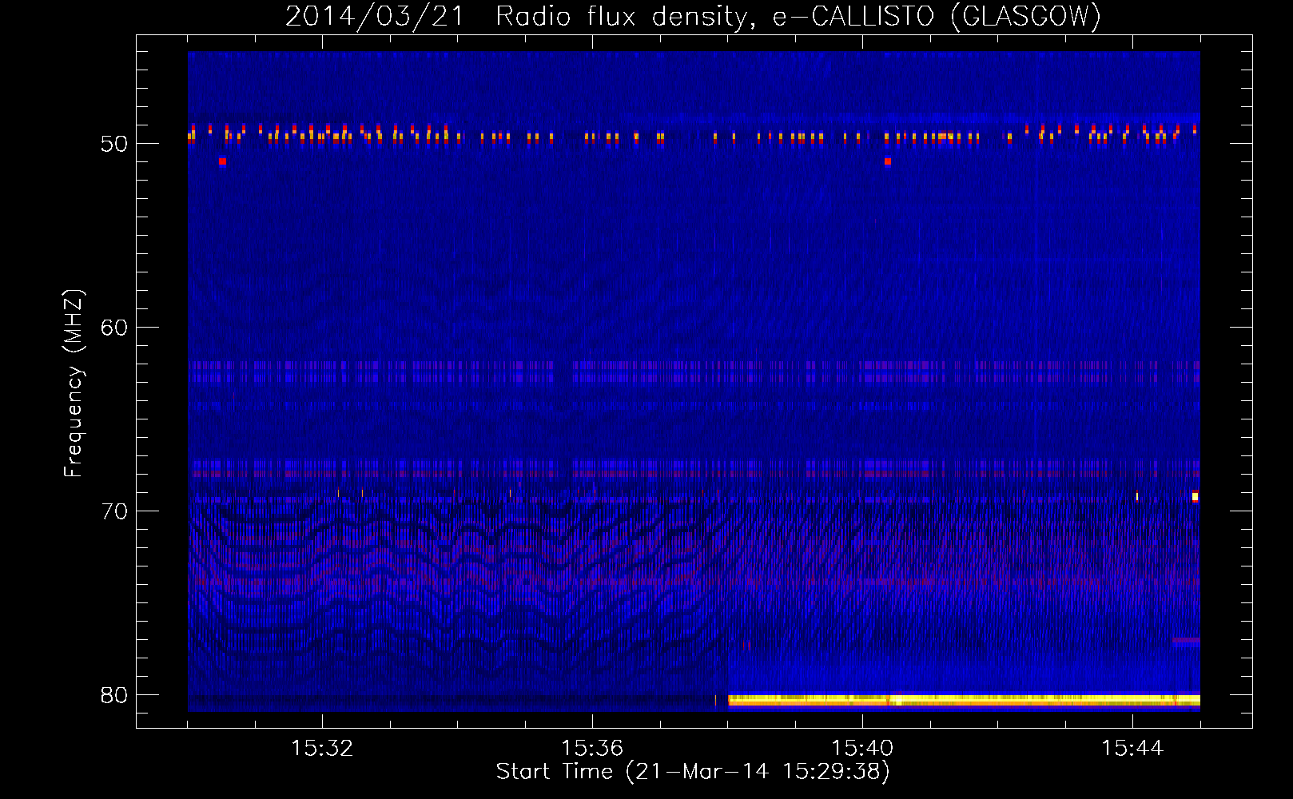Viewport: 1293px width, 799px height.
Task: Click the '70' frequency tick label
Action: pyautogui.click(x=114, y=511)
